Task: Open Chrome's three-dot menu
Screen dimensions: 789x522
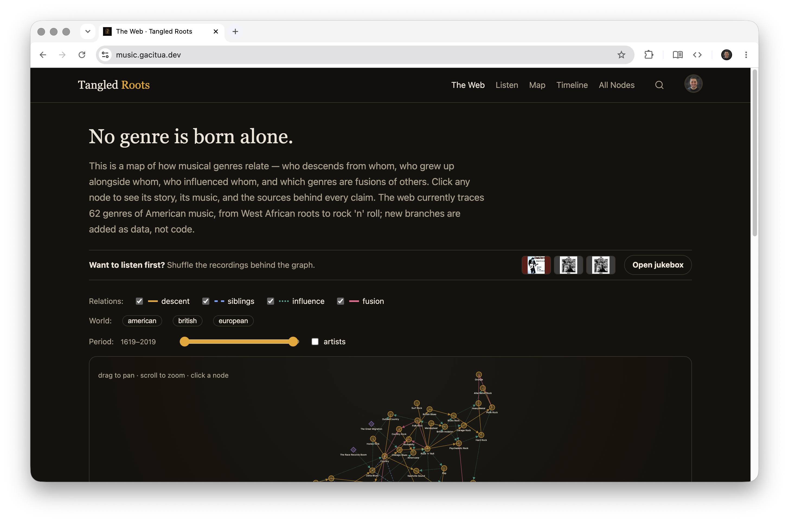Action: 746,55
